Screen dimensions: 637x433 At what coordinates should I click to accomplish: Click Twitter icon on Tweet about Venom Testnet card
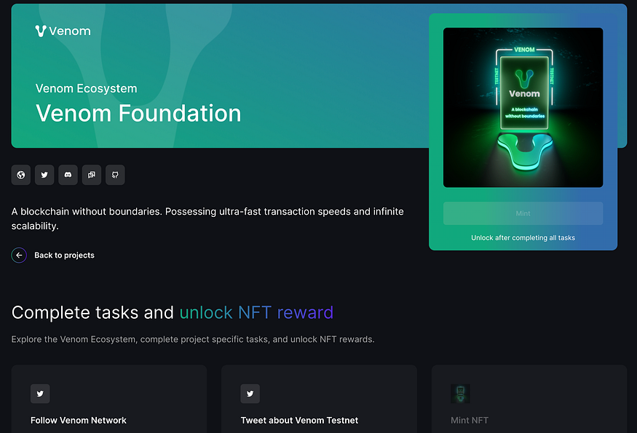pyautogui.click(x=250, y=394)
